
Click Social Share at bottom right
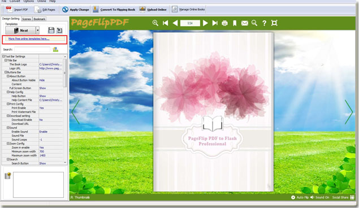pyautogui.click(x=343, y=197)
